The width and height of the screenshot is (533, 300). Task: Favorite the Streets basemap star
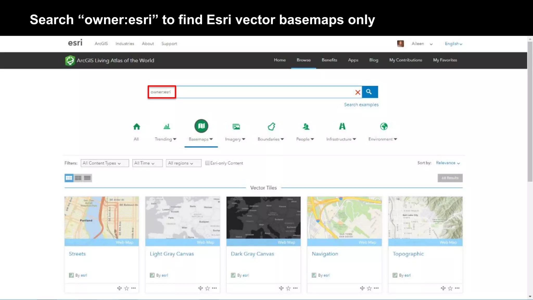coord(126,288)
